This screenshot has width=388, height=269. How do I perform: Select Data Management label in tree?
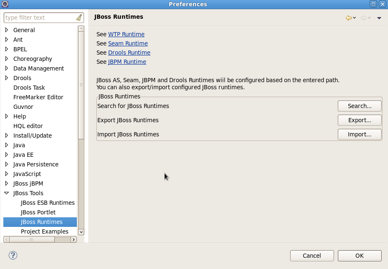38,68
